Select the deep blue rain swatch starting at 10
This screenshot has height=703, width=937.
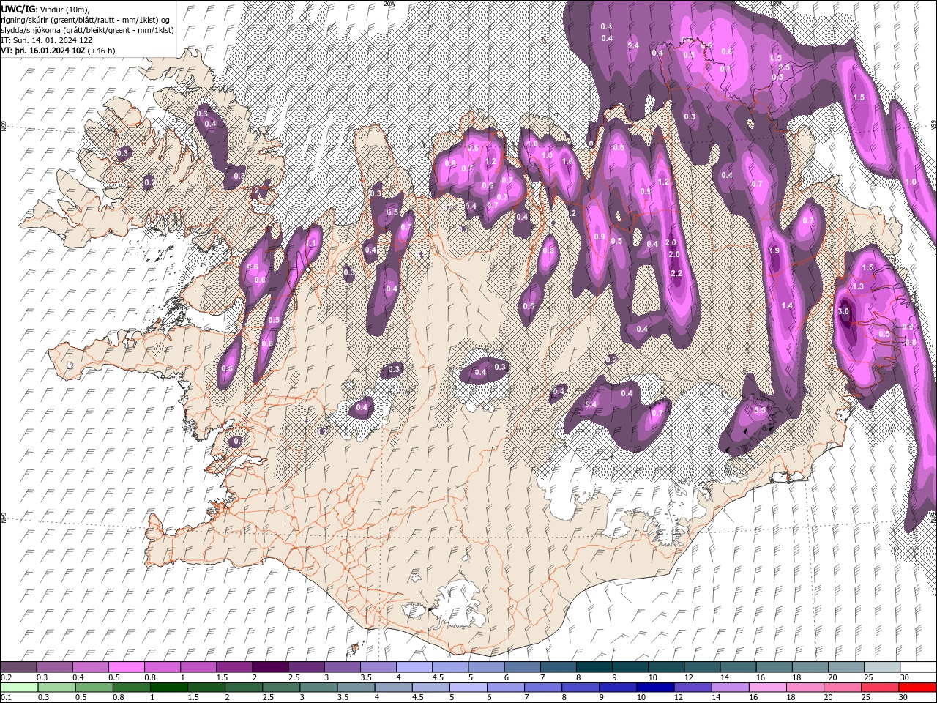click(x=655, y=688)
